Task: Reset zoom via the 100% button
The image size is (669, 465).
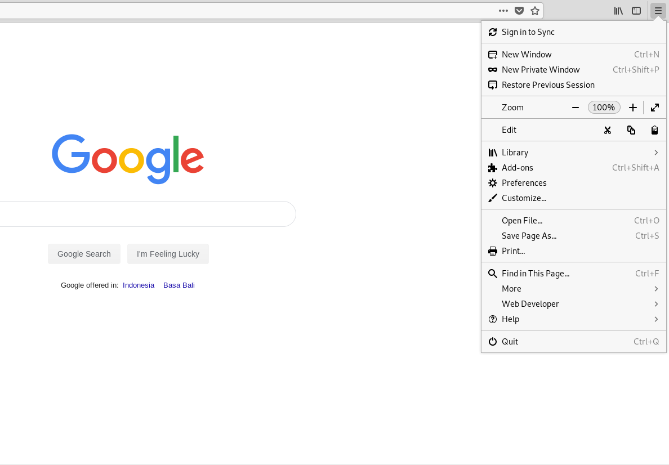Action: 604,108
